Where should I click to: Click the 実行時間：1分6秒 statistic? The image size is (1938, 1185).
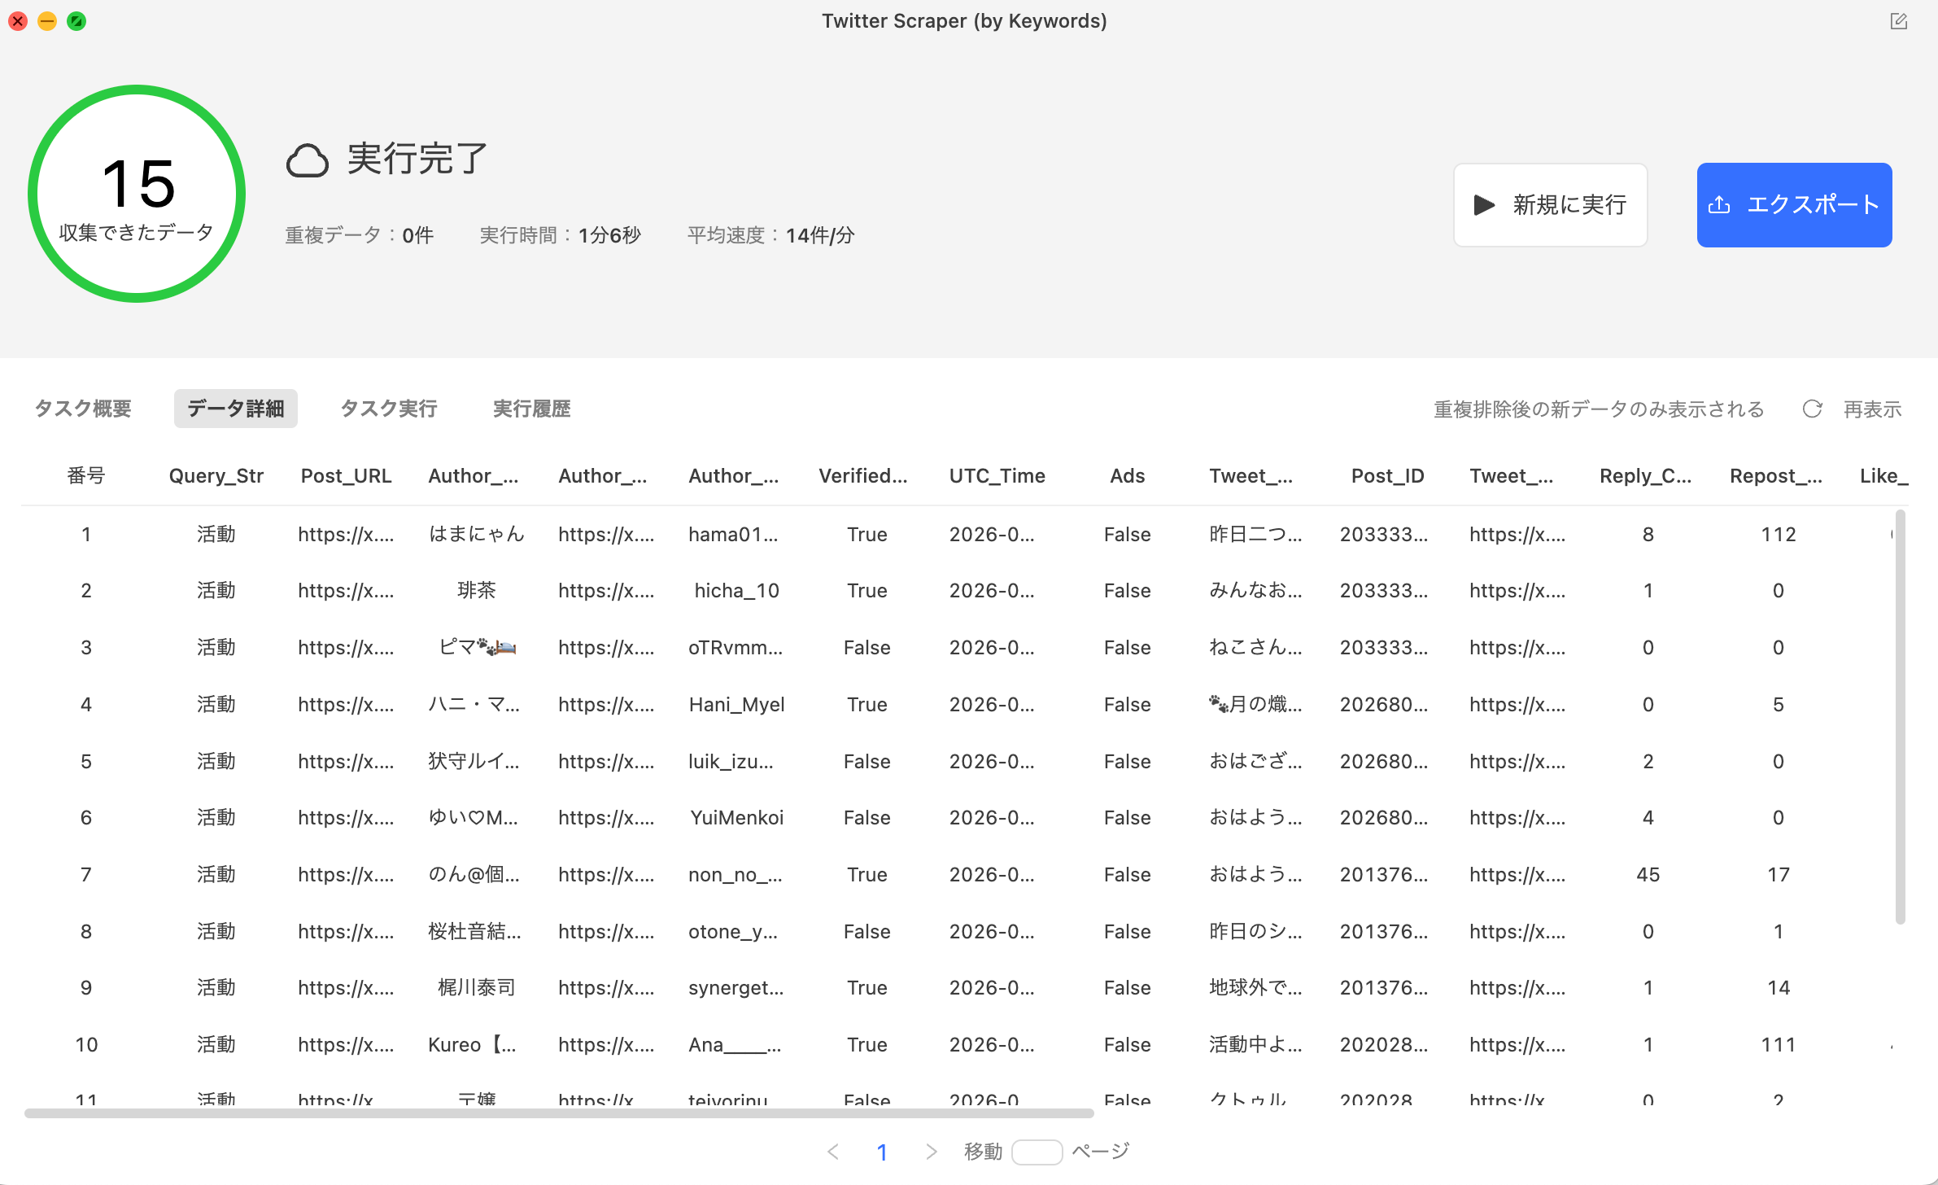pos(560,235)
